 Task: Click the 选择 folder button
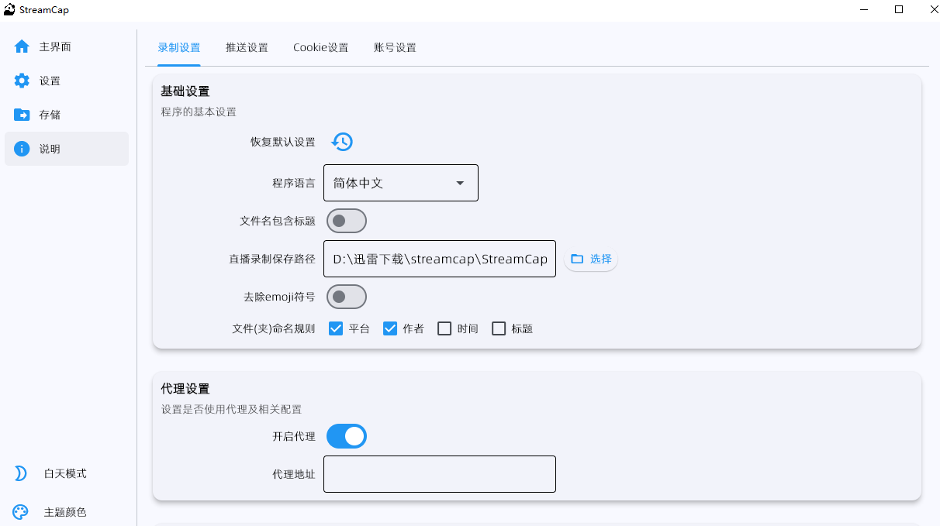click(591, 259)
